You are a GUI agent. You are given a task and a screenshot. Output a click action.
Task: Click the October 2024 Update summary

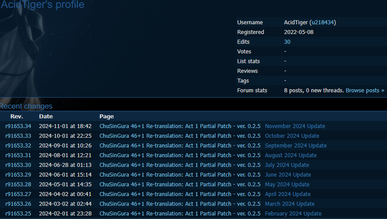click(x=292, y=136)
